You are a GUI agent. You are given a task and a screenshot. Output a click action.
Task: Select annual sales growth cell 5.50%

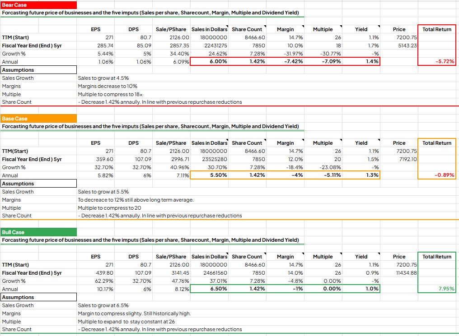[x=219, y=175]
